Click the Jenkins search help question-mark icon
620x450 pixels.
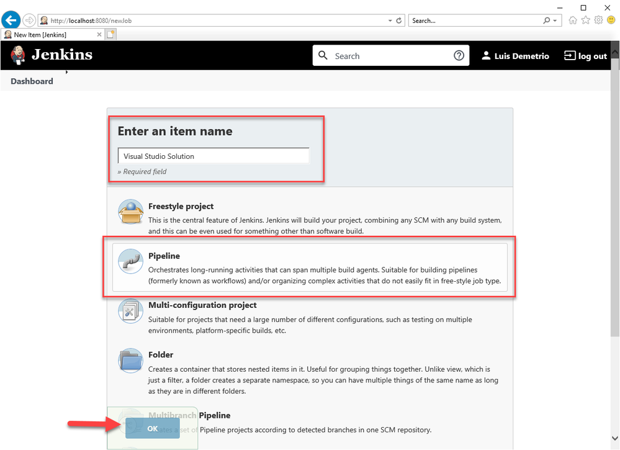[459, 55]
